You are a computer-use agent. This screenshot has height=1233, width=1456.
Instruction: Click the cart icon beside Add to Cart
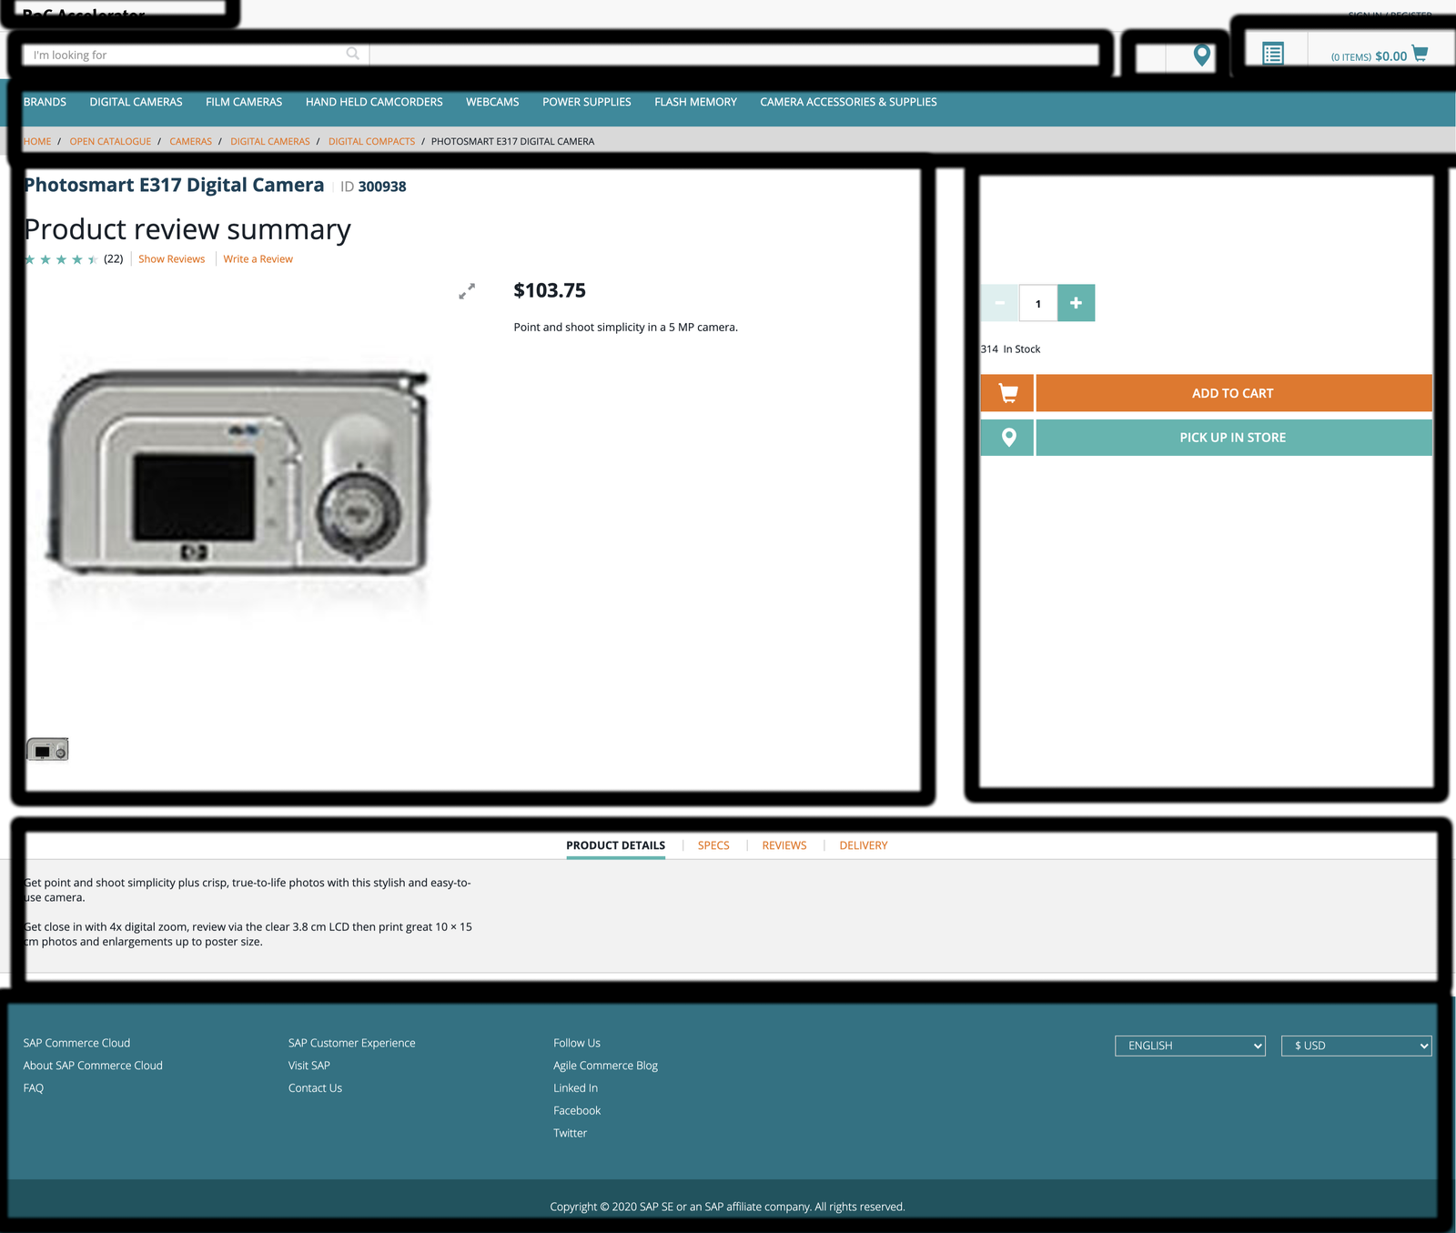point(1007,393)
